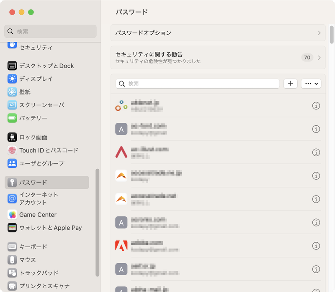Open Mouse settings from the sidebar

[x=11, y=260]
